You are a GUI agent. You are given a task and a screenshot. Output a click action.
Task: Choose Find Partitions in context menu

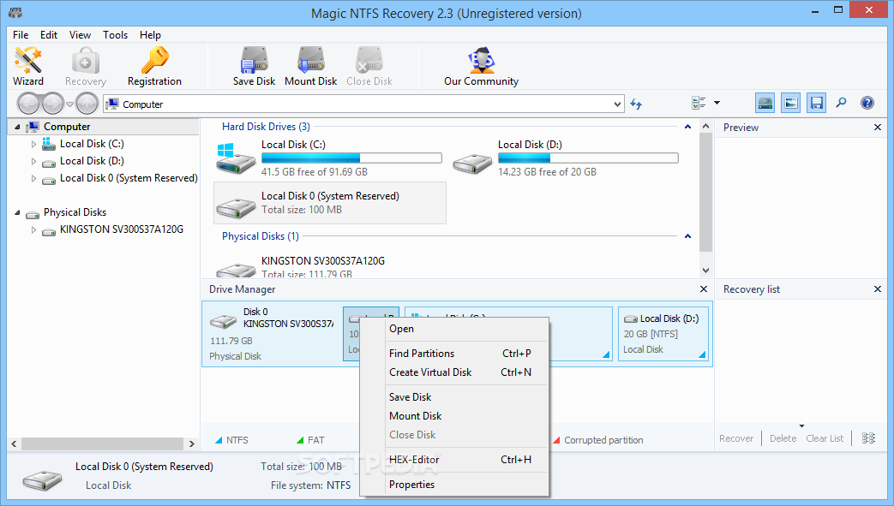click(454, 354)
